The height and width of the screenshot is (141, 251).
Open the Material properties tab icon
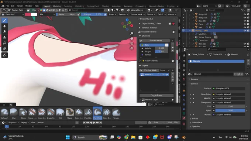click(184, 118)
